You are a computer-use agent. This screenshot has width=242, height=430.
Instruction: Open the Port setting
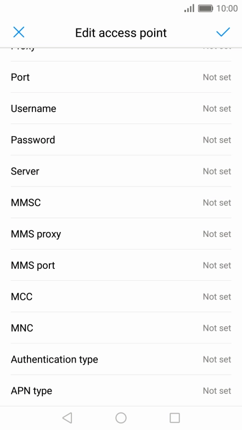point(121,77)
